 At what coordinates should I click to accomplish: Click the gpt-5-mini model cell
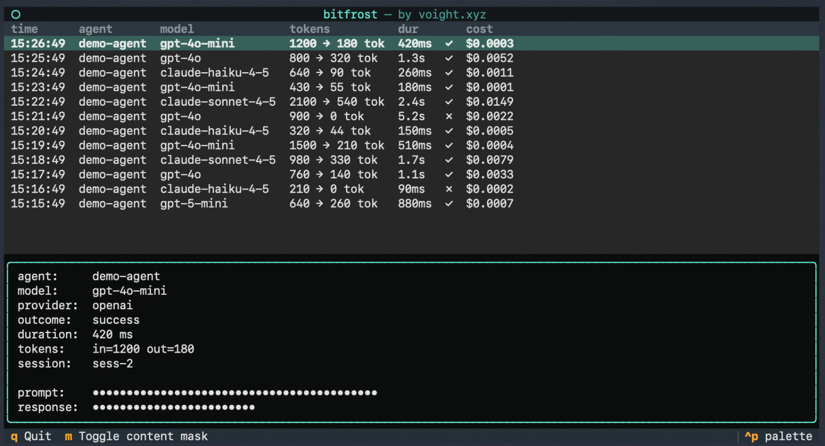194,204
